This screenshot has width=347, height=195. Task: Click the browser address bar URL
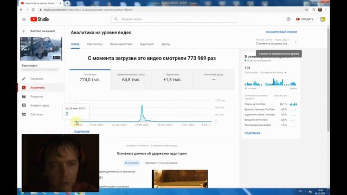(x=88, y=10)
